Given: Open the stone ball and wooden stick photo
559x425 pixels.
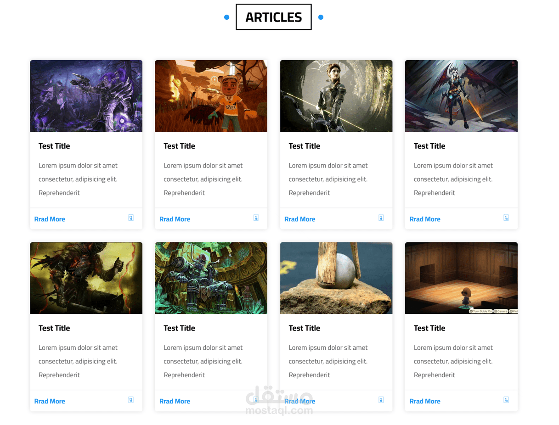Looking at the screenshot, I should [x=336, y=278].
